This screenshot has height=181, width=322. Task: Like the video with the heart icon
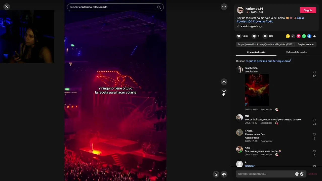click(x=239, y=36)
